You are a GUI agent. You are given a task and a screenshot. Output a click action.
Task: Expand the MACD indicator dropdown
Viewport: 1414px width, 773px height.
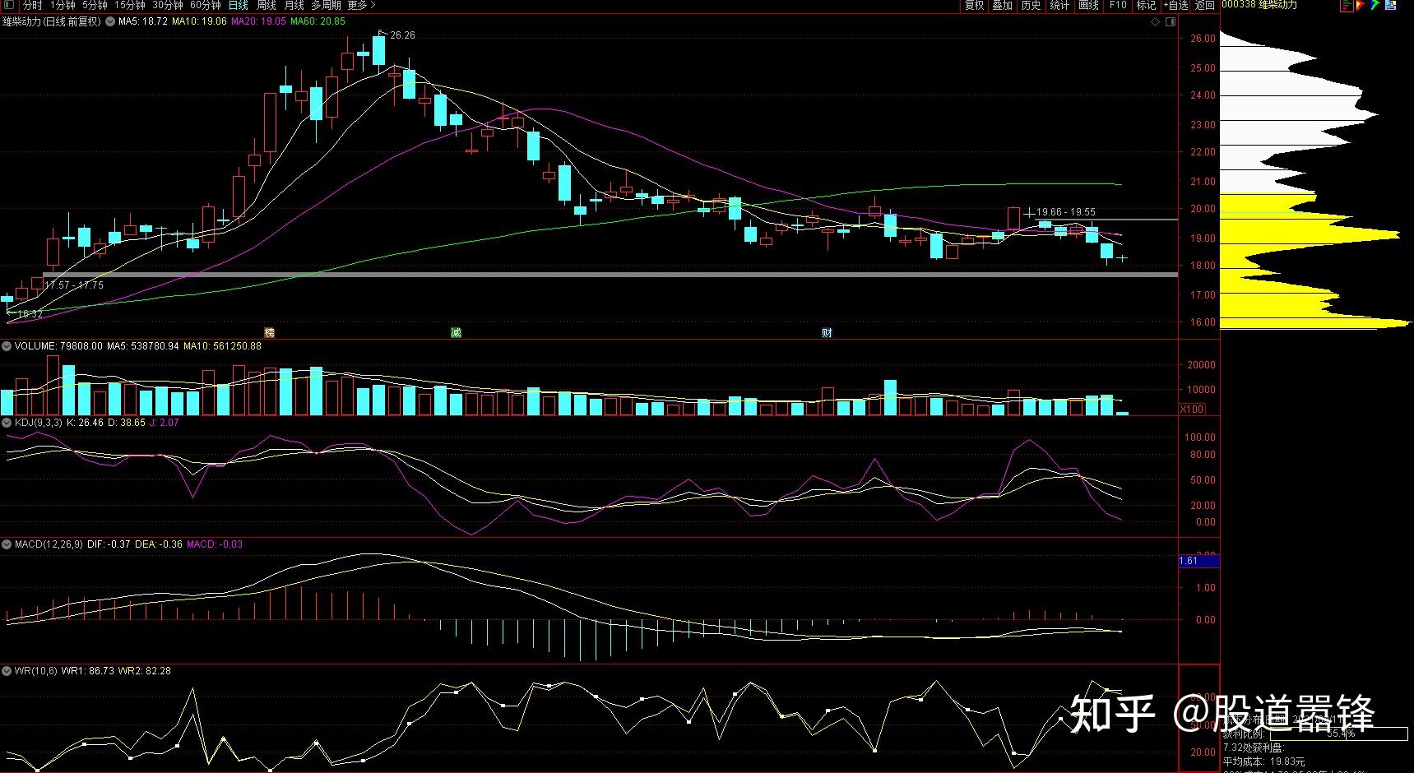[6, 544]
